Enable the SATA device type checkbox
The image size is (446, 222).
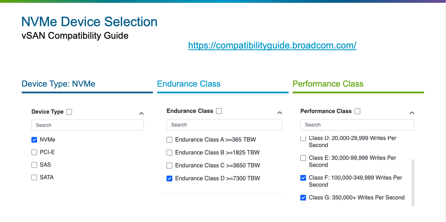tap(34, 177)
